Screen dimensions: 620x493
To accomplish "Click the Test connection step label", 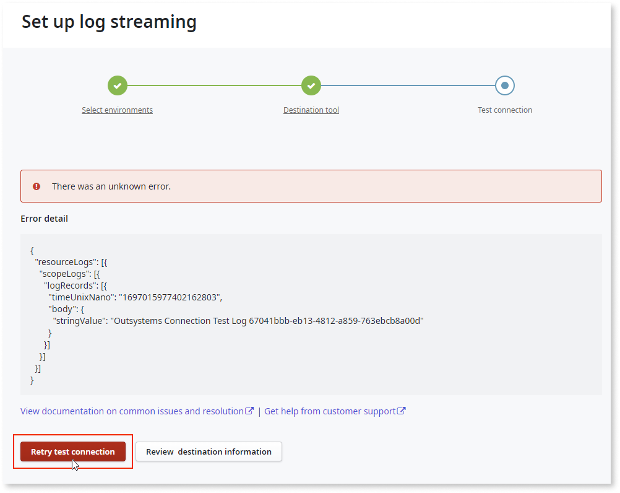I will [x=504, y=110].
